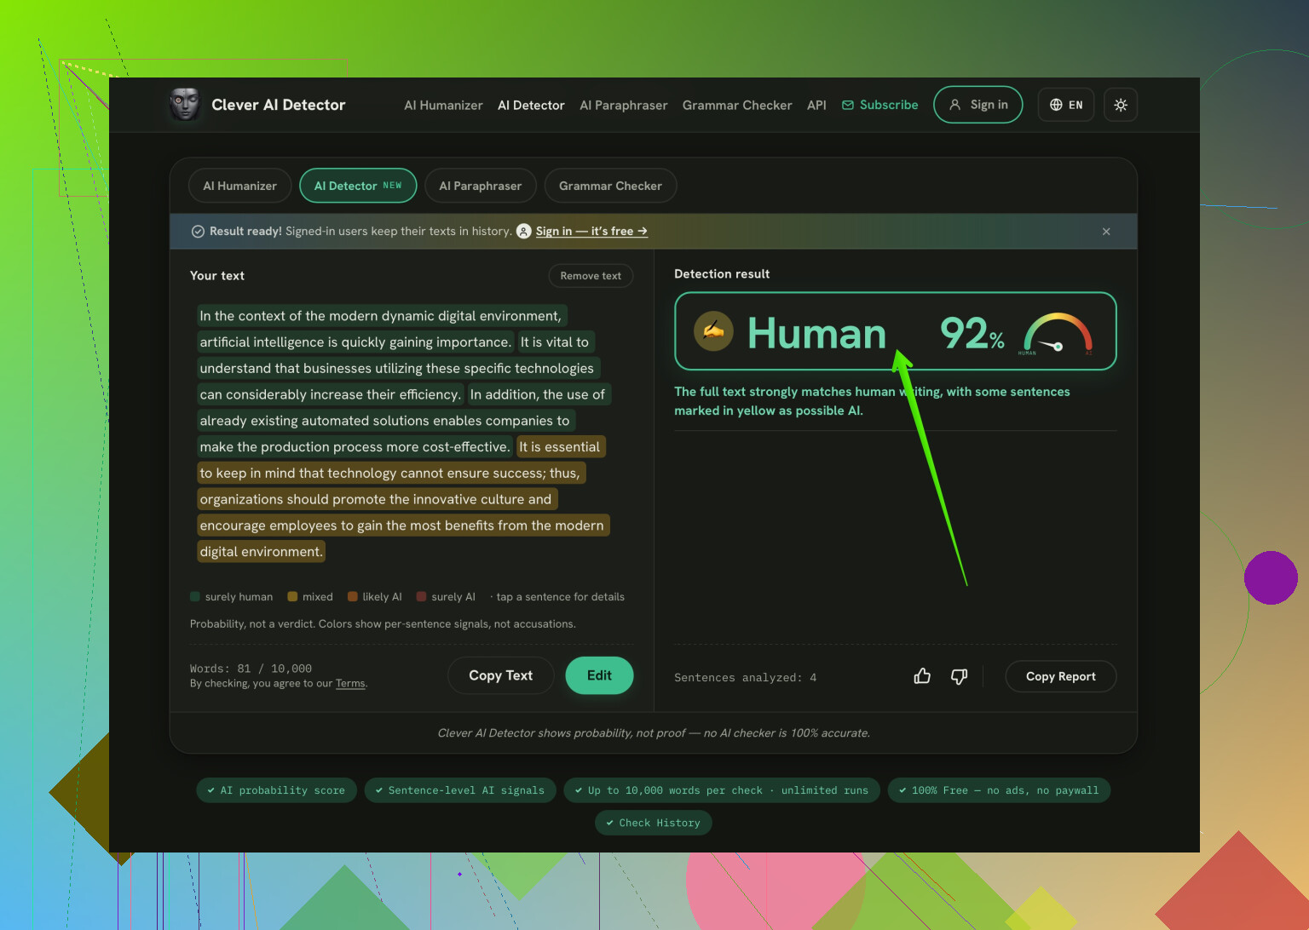Click the Copy Text button
1309x930 pixels.
click(x=501, y=675)
